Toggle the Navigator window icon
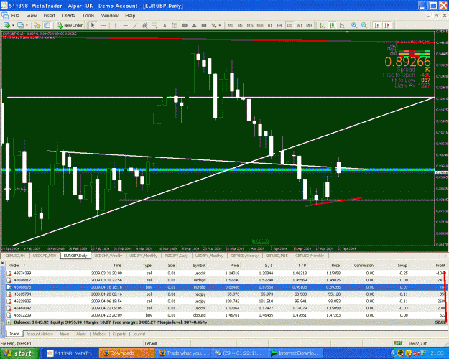The height and width of the screenshot is (359, 449). pyautogui.click(x=47, y=25)
